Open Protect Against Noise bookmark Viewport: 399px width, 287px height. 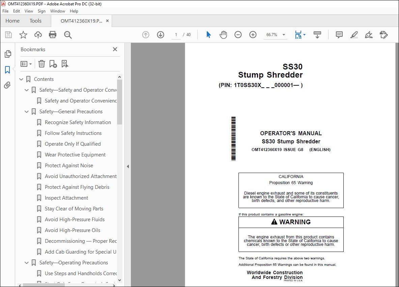click(69, 165)
